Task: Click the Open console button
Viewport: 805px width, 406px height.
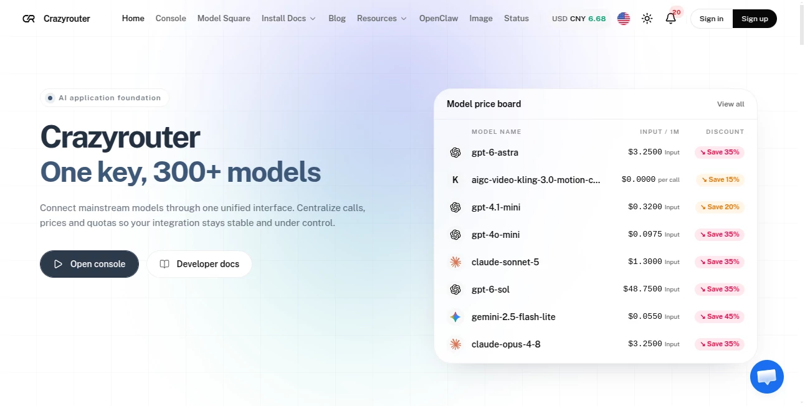Action: [89, 264]
